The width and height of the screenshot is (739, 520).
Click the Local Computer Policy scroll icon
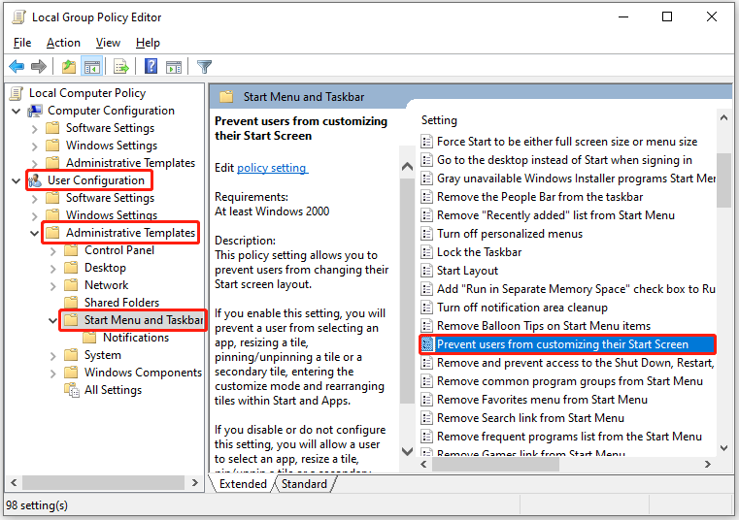17,93
